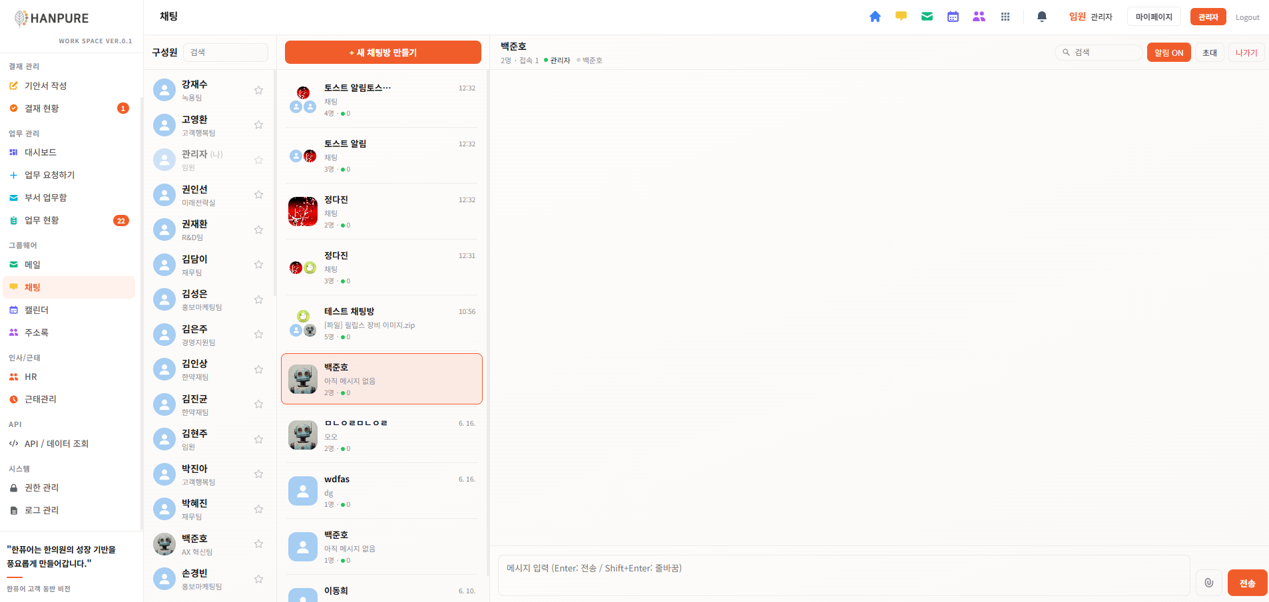Open the wdfas chat room
The width and height of the screenshot is (1269, 602).
381,491
